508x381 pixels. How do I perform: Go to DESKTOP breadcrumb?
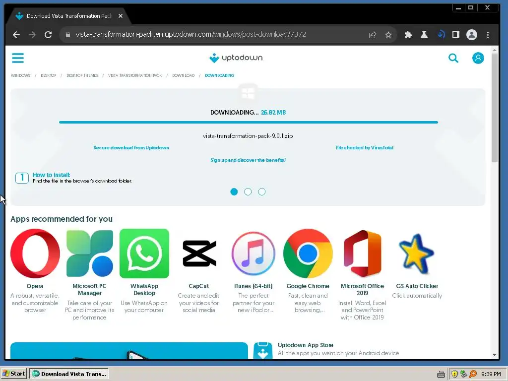tap(48, 75)
